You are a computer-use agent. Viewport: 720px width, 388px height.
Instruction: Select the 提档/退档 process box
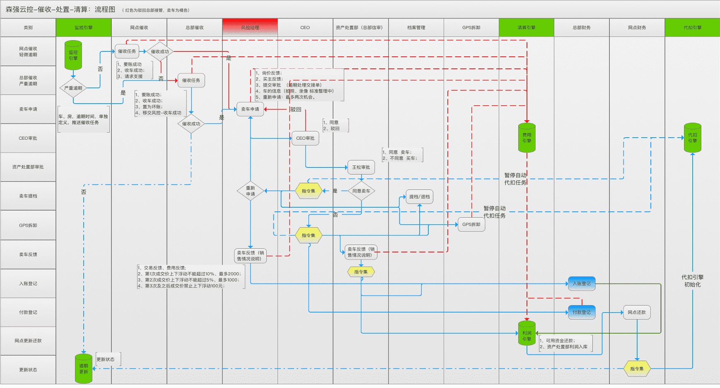420,196
